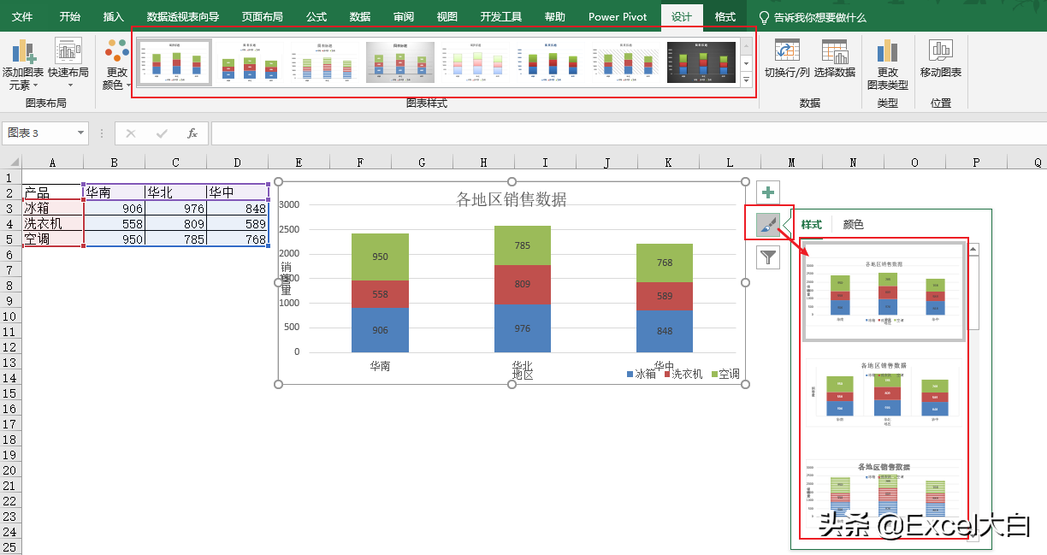The image size is (1047, 555).
Task: Expand the chart styles gallery More arrow
Action: (x=747, y=80)
